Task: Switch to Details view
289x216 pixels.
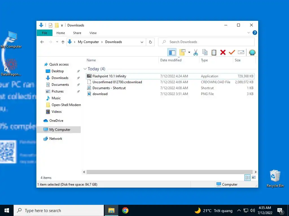Action: coord(248,177)
